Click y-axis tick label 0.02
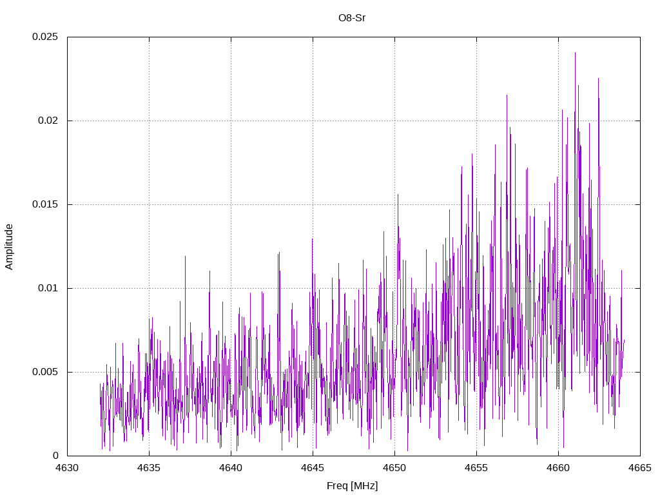The height and width of the screenshot is (495, 660). pos(48,121)
